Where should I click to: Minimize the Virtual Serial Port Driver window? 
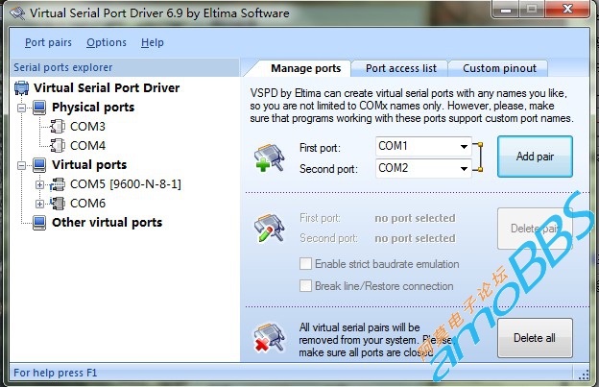(505, 9)
